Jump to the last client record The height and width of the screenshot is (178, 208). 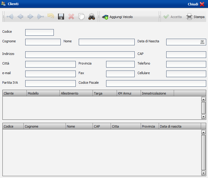click(x=41, y=17)
